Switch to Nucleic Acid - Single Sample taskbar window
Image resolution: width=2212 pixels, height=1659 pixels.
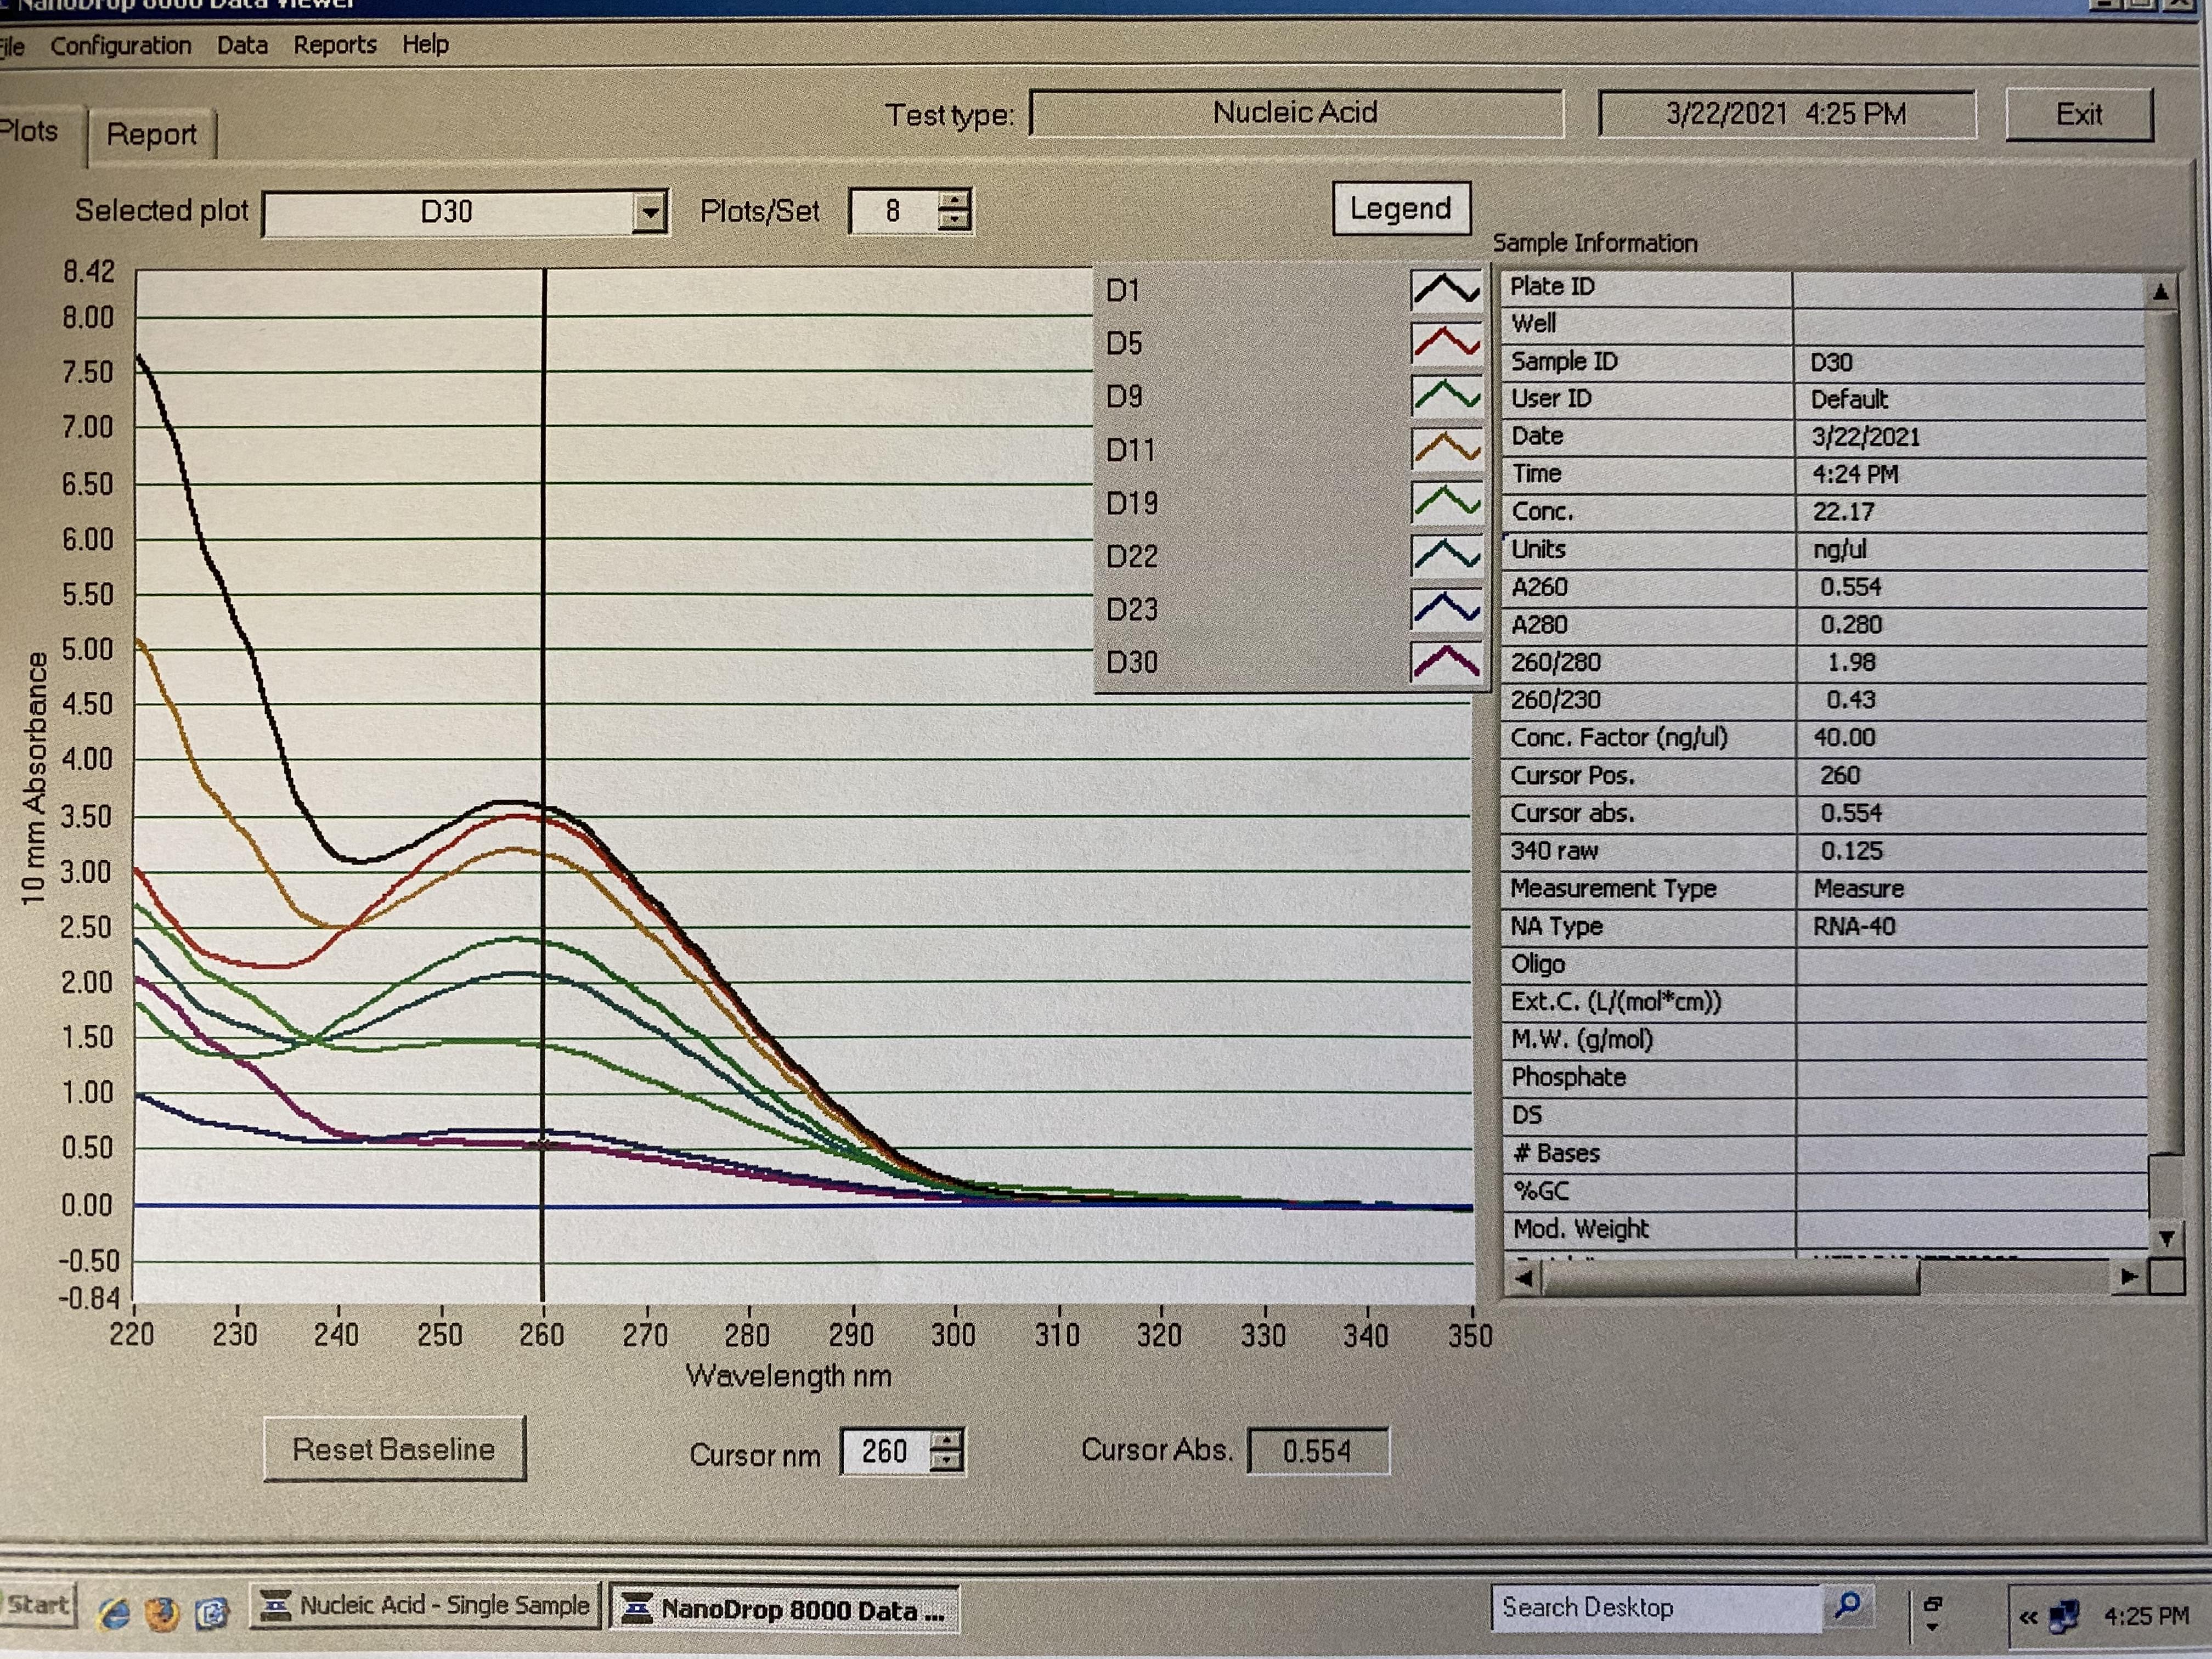coord(425,1605)
